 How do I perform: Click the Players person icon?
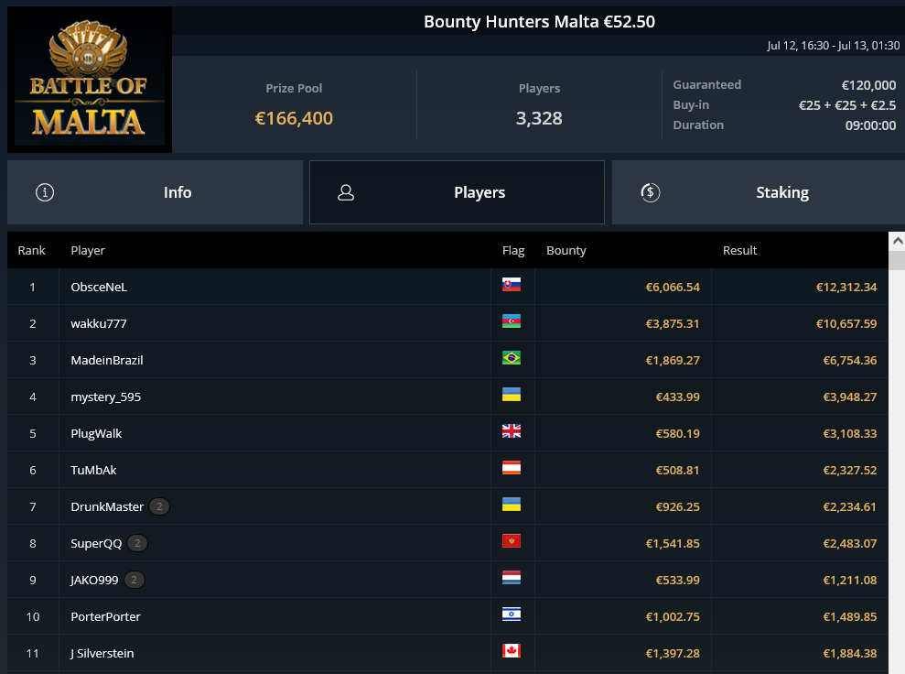click(346, 192)
